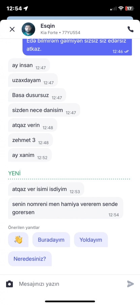The height and width of the screenshot is (305, 140).
Task: Tap the 'zehmet 3' message bubble
Action: tap(30, 140)
